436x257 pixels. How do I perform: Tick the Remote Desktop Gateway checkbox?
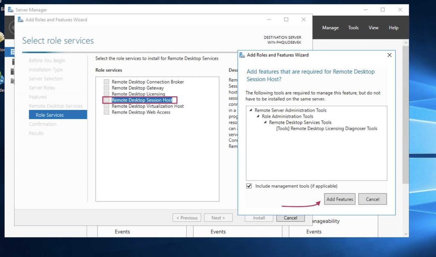point(106,88)
